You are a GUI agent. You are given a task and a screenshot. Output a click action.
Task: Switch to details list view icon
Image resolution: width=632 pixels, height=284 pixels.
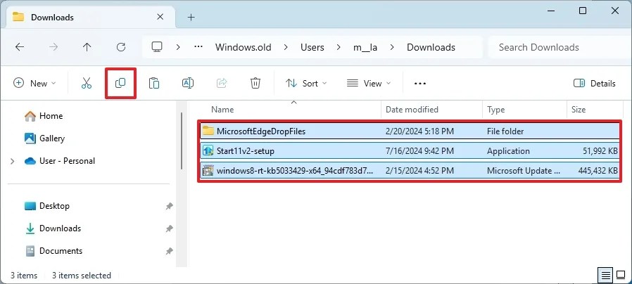pos(606,276)
